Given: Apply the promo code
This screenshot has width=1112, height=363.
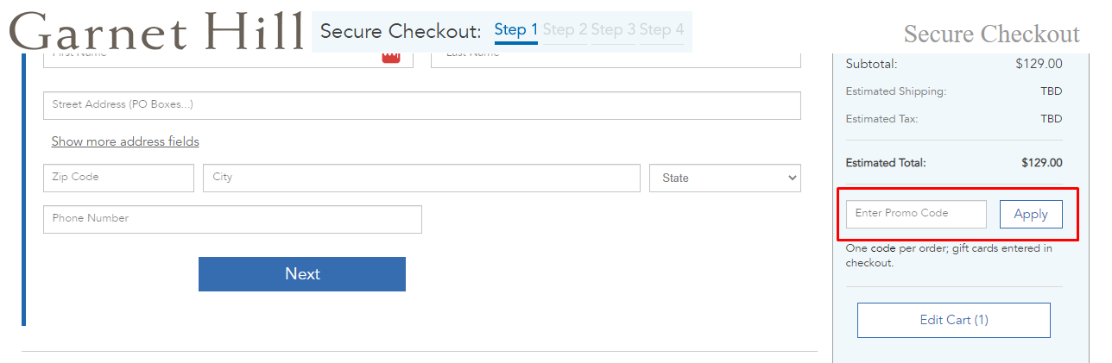Looking at the screenshot, I should click(x=1031, y=214).
